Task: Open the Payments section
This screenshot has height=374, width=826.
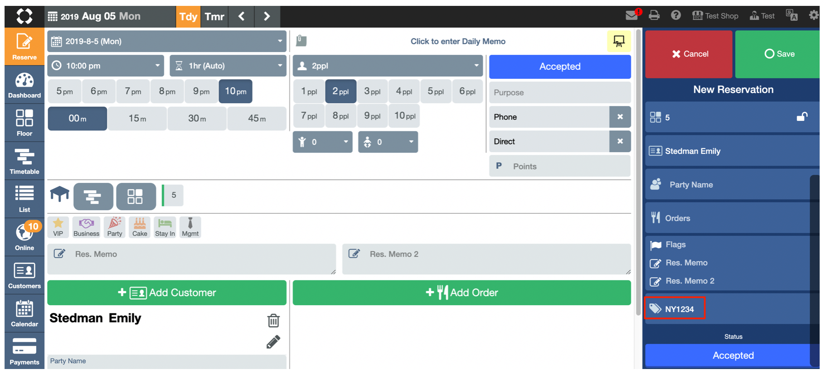Action: (x=24, y=351)
